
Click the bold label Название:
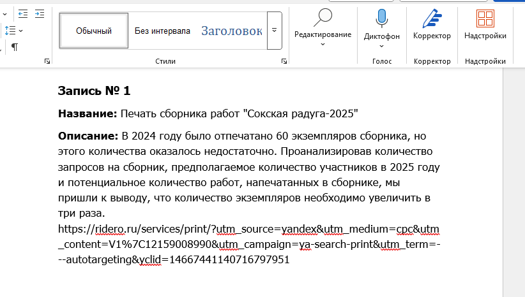coord(88,113)
